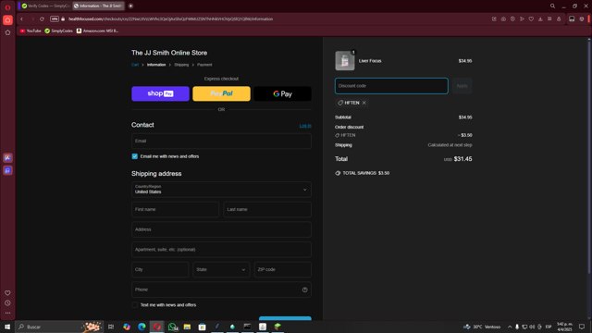The width and height of the screenshot is (592, 333).
Task: Open a new tab with plus button
Action: (x=130, y=6)
